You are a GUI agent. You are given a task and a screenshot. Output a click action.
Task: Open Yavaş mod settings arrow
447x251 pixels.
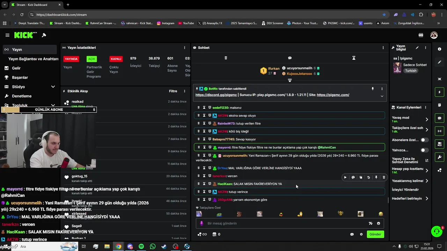427,119
